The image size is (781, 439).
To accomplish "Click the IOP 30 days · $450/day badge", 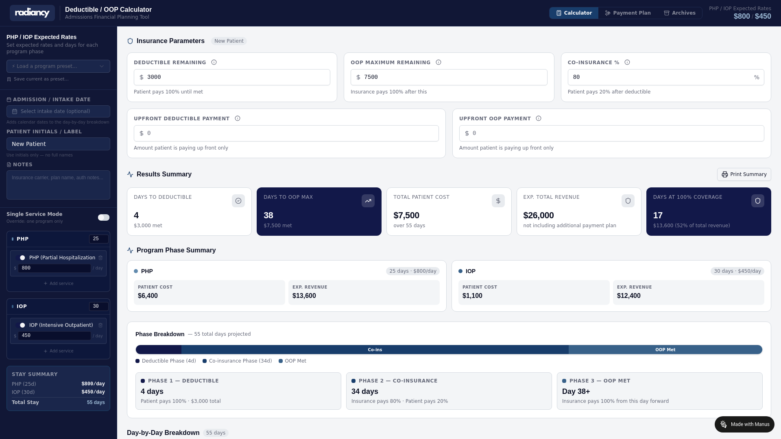I will point(737,271).
